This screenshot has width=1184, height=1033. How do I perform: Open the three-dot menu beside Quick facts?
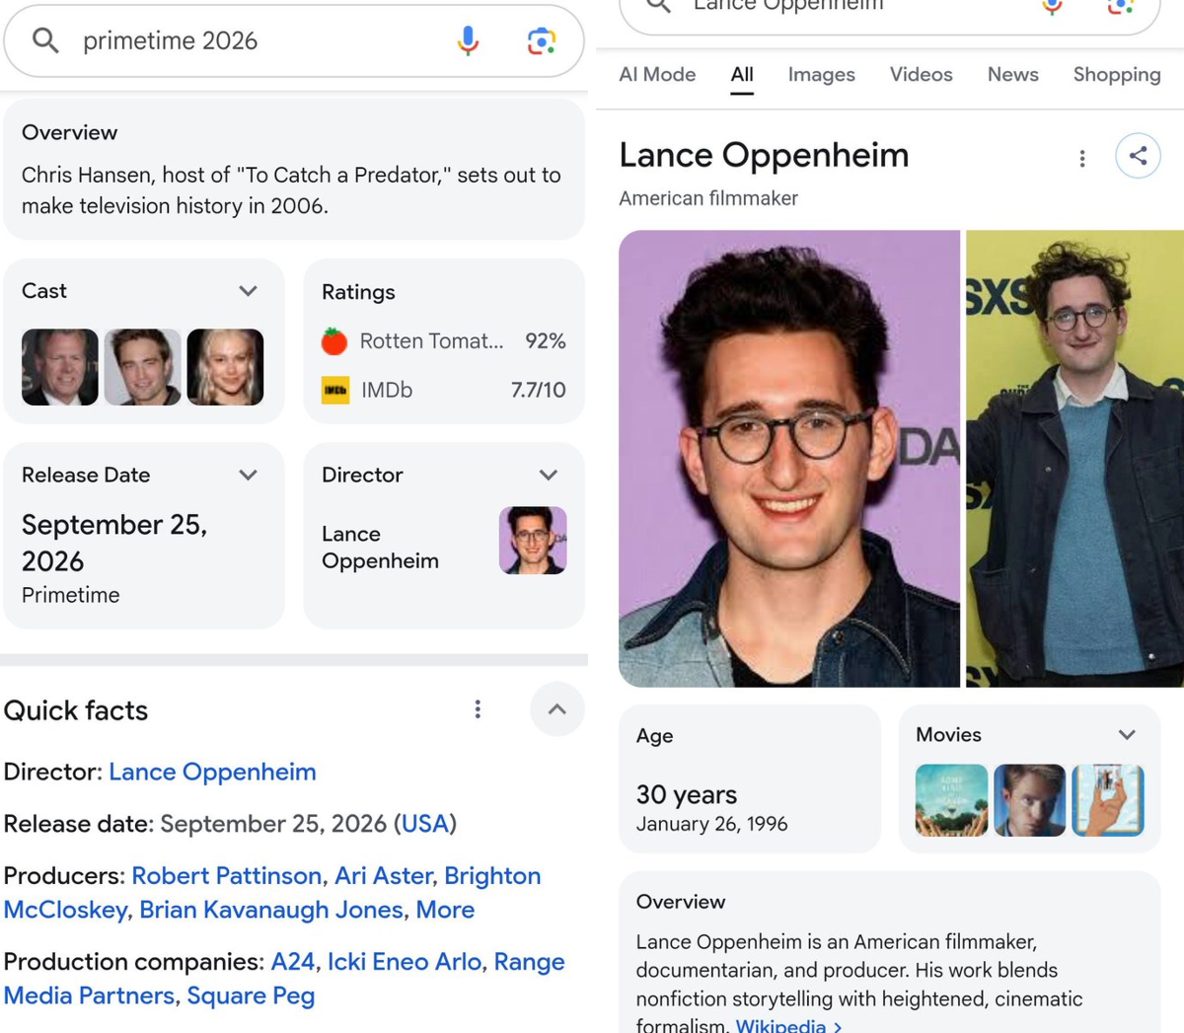pos(478,709)
